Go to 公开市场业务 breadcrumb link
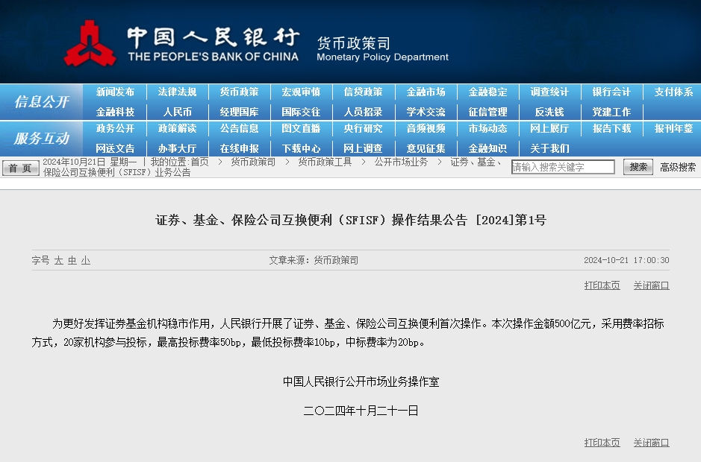Viewport: 701px width, 462px height. pos(401,162)
